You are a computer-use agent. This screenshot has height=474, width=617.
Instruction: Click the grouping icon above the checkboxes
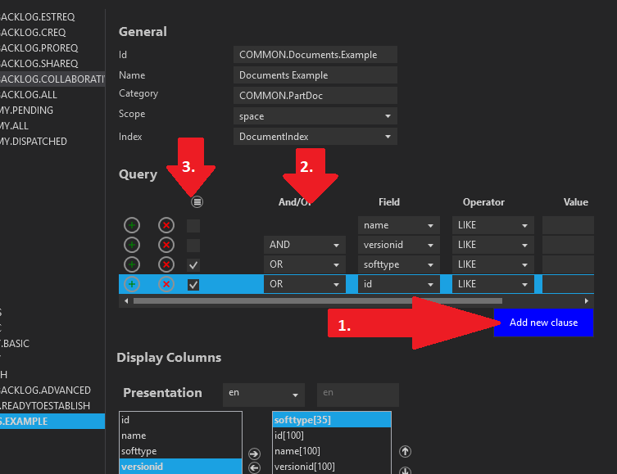[x=197, y=202]
